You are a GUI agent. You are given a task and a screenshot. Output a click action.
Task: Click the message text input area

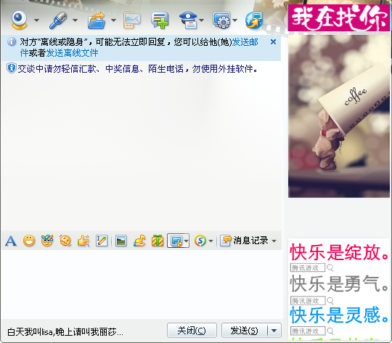point(142,284)
